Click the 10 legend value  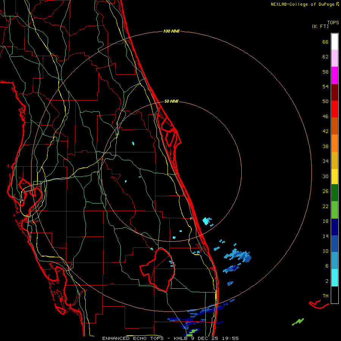(x=325, y=251)
